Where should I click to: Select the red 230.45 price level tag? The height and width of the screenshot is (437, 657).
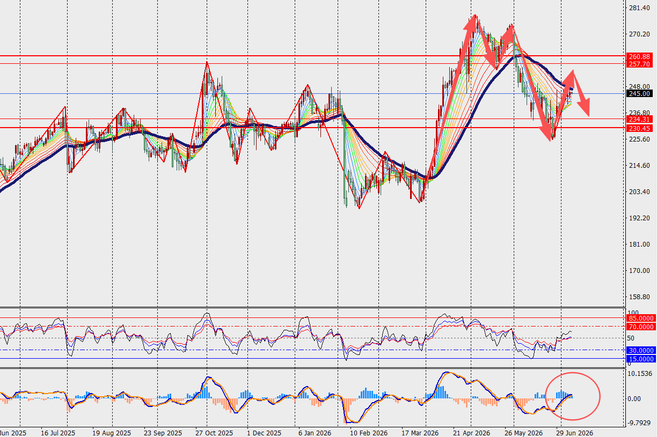pyautogui.click(x=640, y=128)
